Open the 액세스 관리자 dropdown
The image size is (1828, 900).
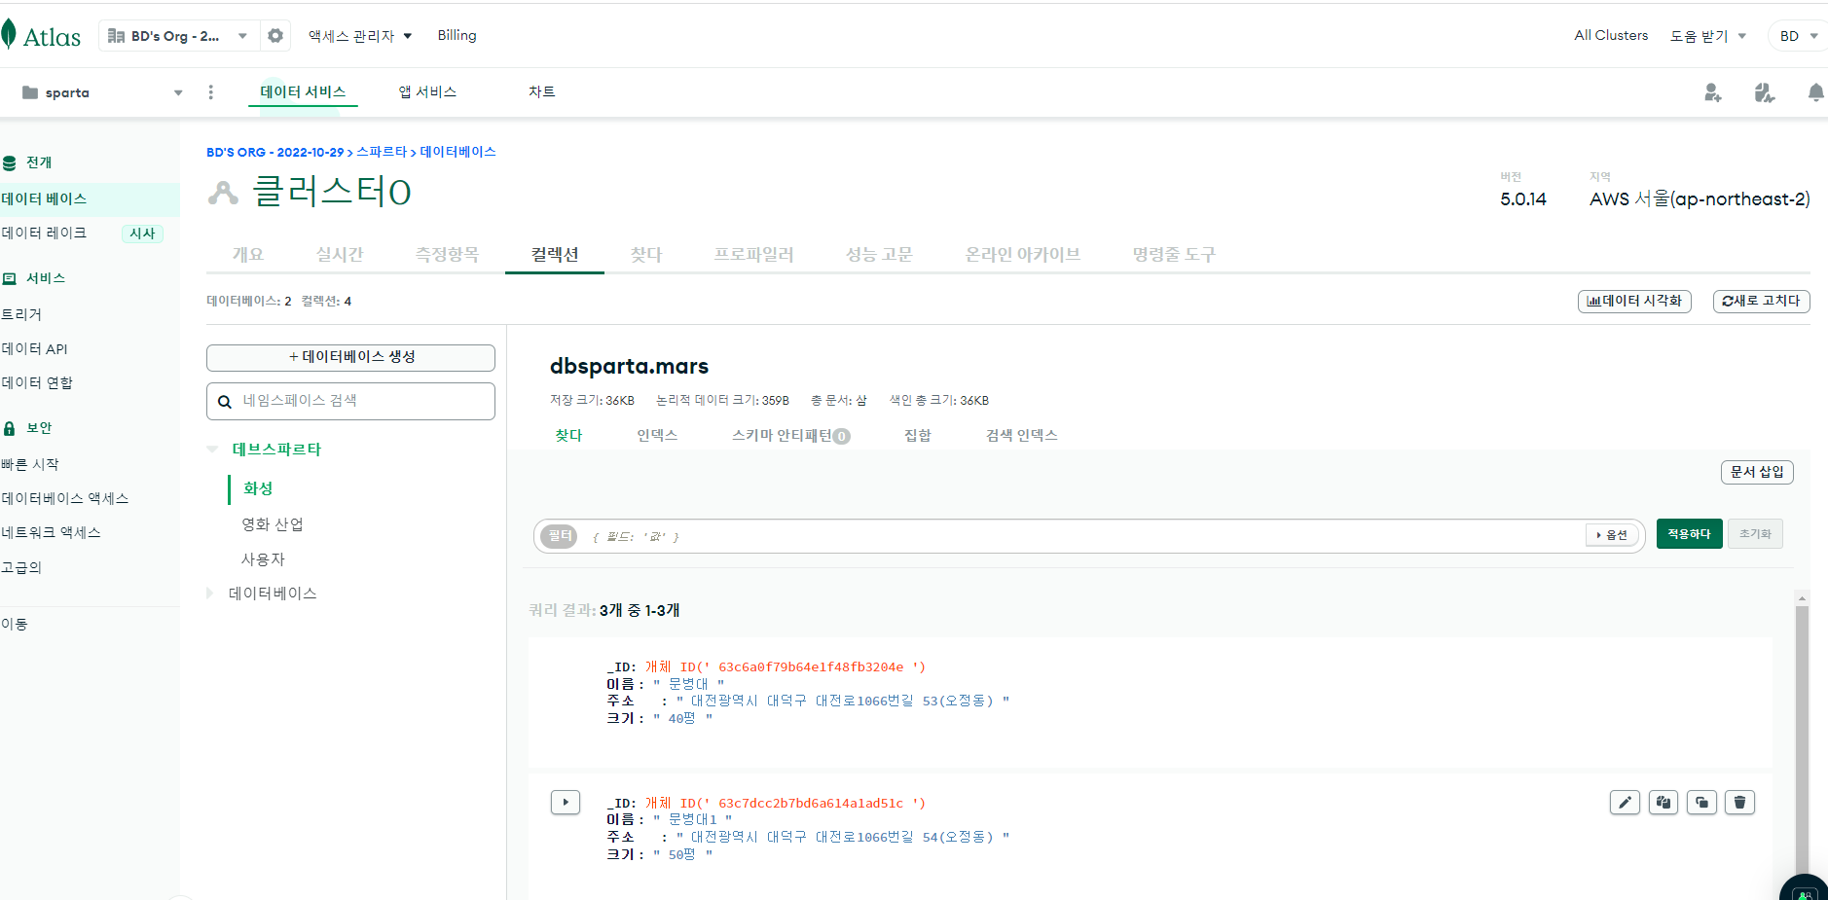click(360, 36)
